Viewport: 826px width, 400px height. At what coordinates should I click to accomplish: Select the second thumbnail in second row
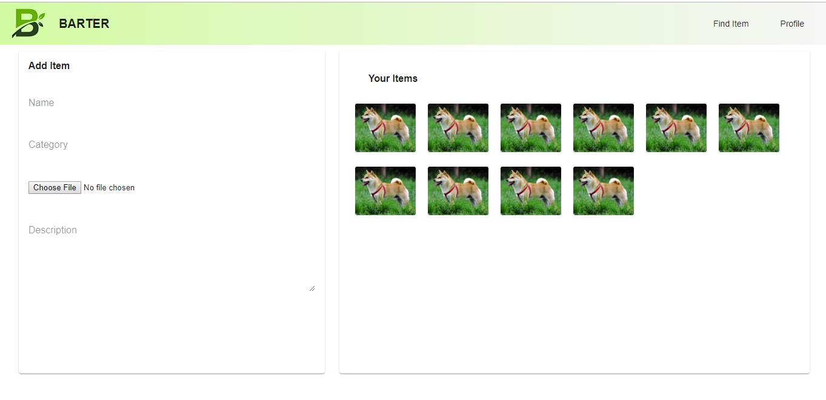pos(458,191)
